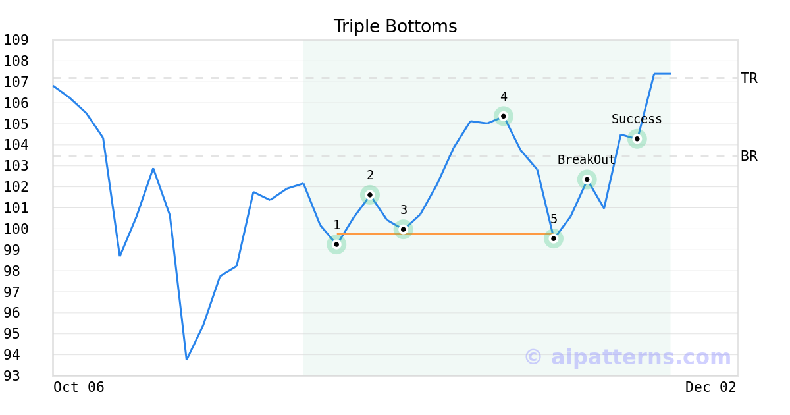Click the circle marker at point 3
This screenshot has height=415, width=790.
404,229
